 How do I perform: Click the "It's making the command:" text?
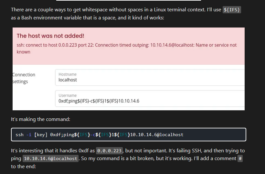click(x=40, y=119)
